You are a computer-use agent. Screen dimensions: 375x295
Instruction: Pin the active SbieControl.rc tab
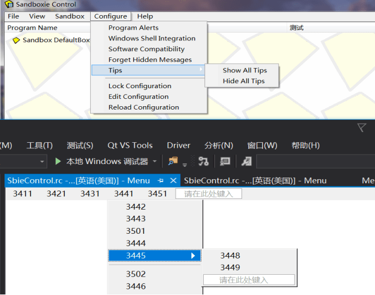160,181
